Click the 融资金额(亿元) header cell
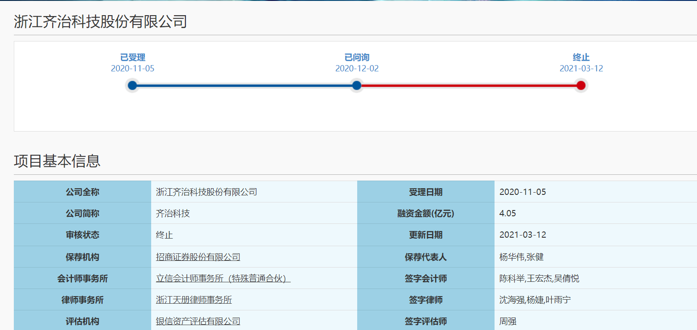The width and height of the screenshot is (697, 330). coord(426,213)
